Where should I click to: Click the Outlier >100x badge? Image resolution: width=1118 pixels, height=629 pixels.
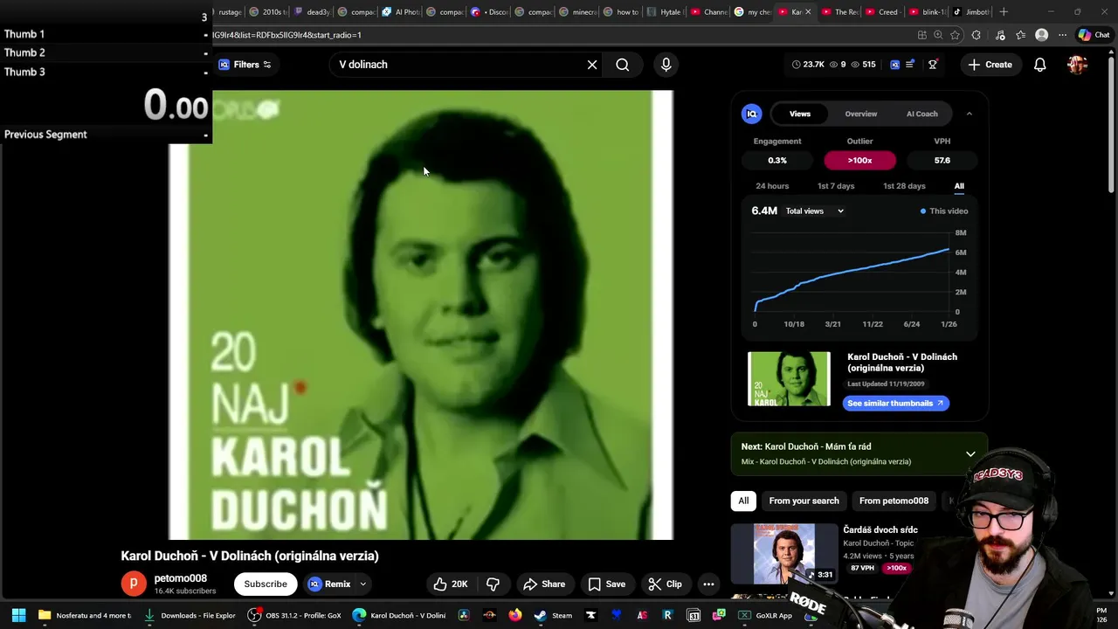pyautogui.click(x=859, y=161)
